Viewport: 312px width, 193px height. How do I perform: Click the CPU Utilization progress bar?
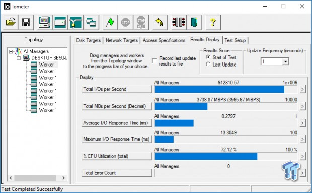tap(226, 156)
